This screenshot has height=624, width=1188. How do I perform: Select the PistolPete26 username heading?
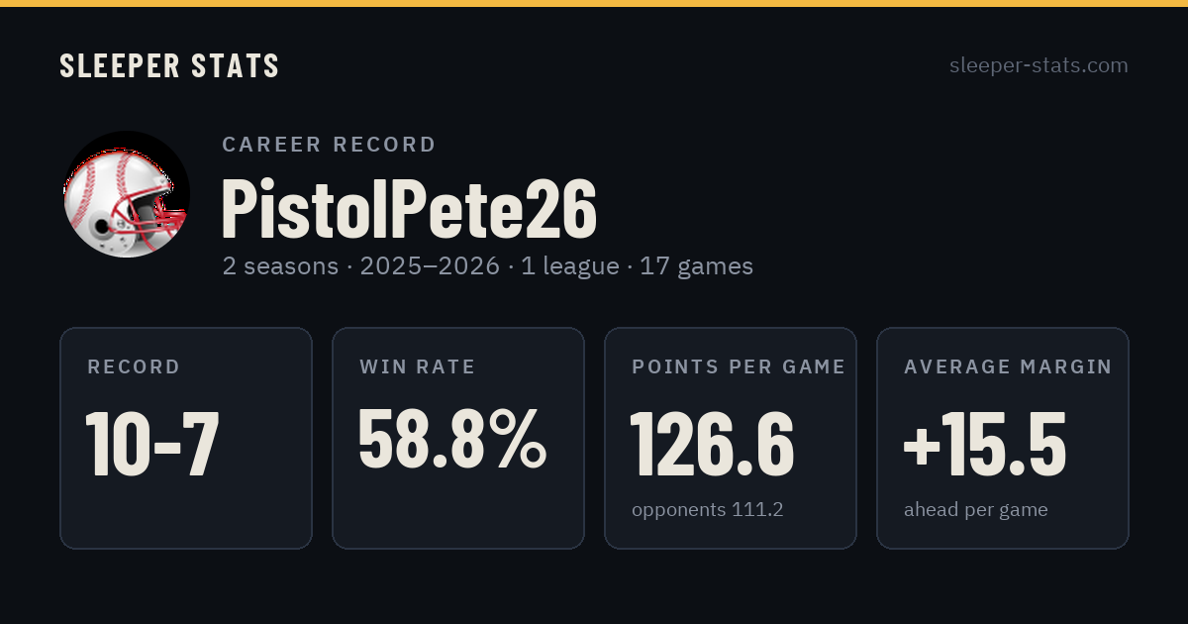[x=409, y=208]
